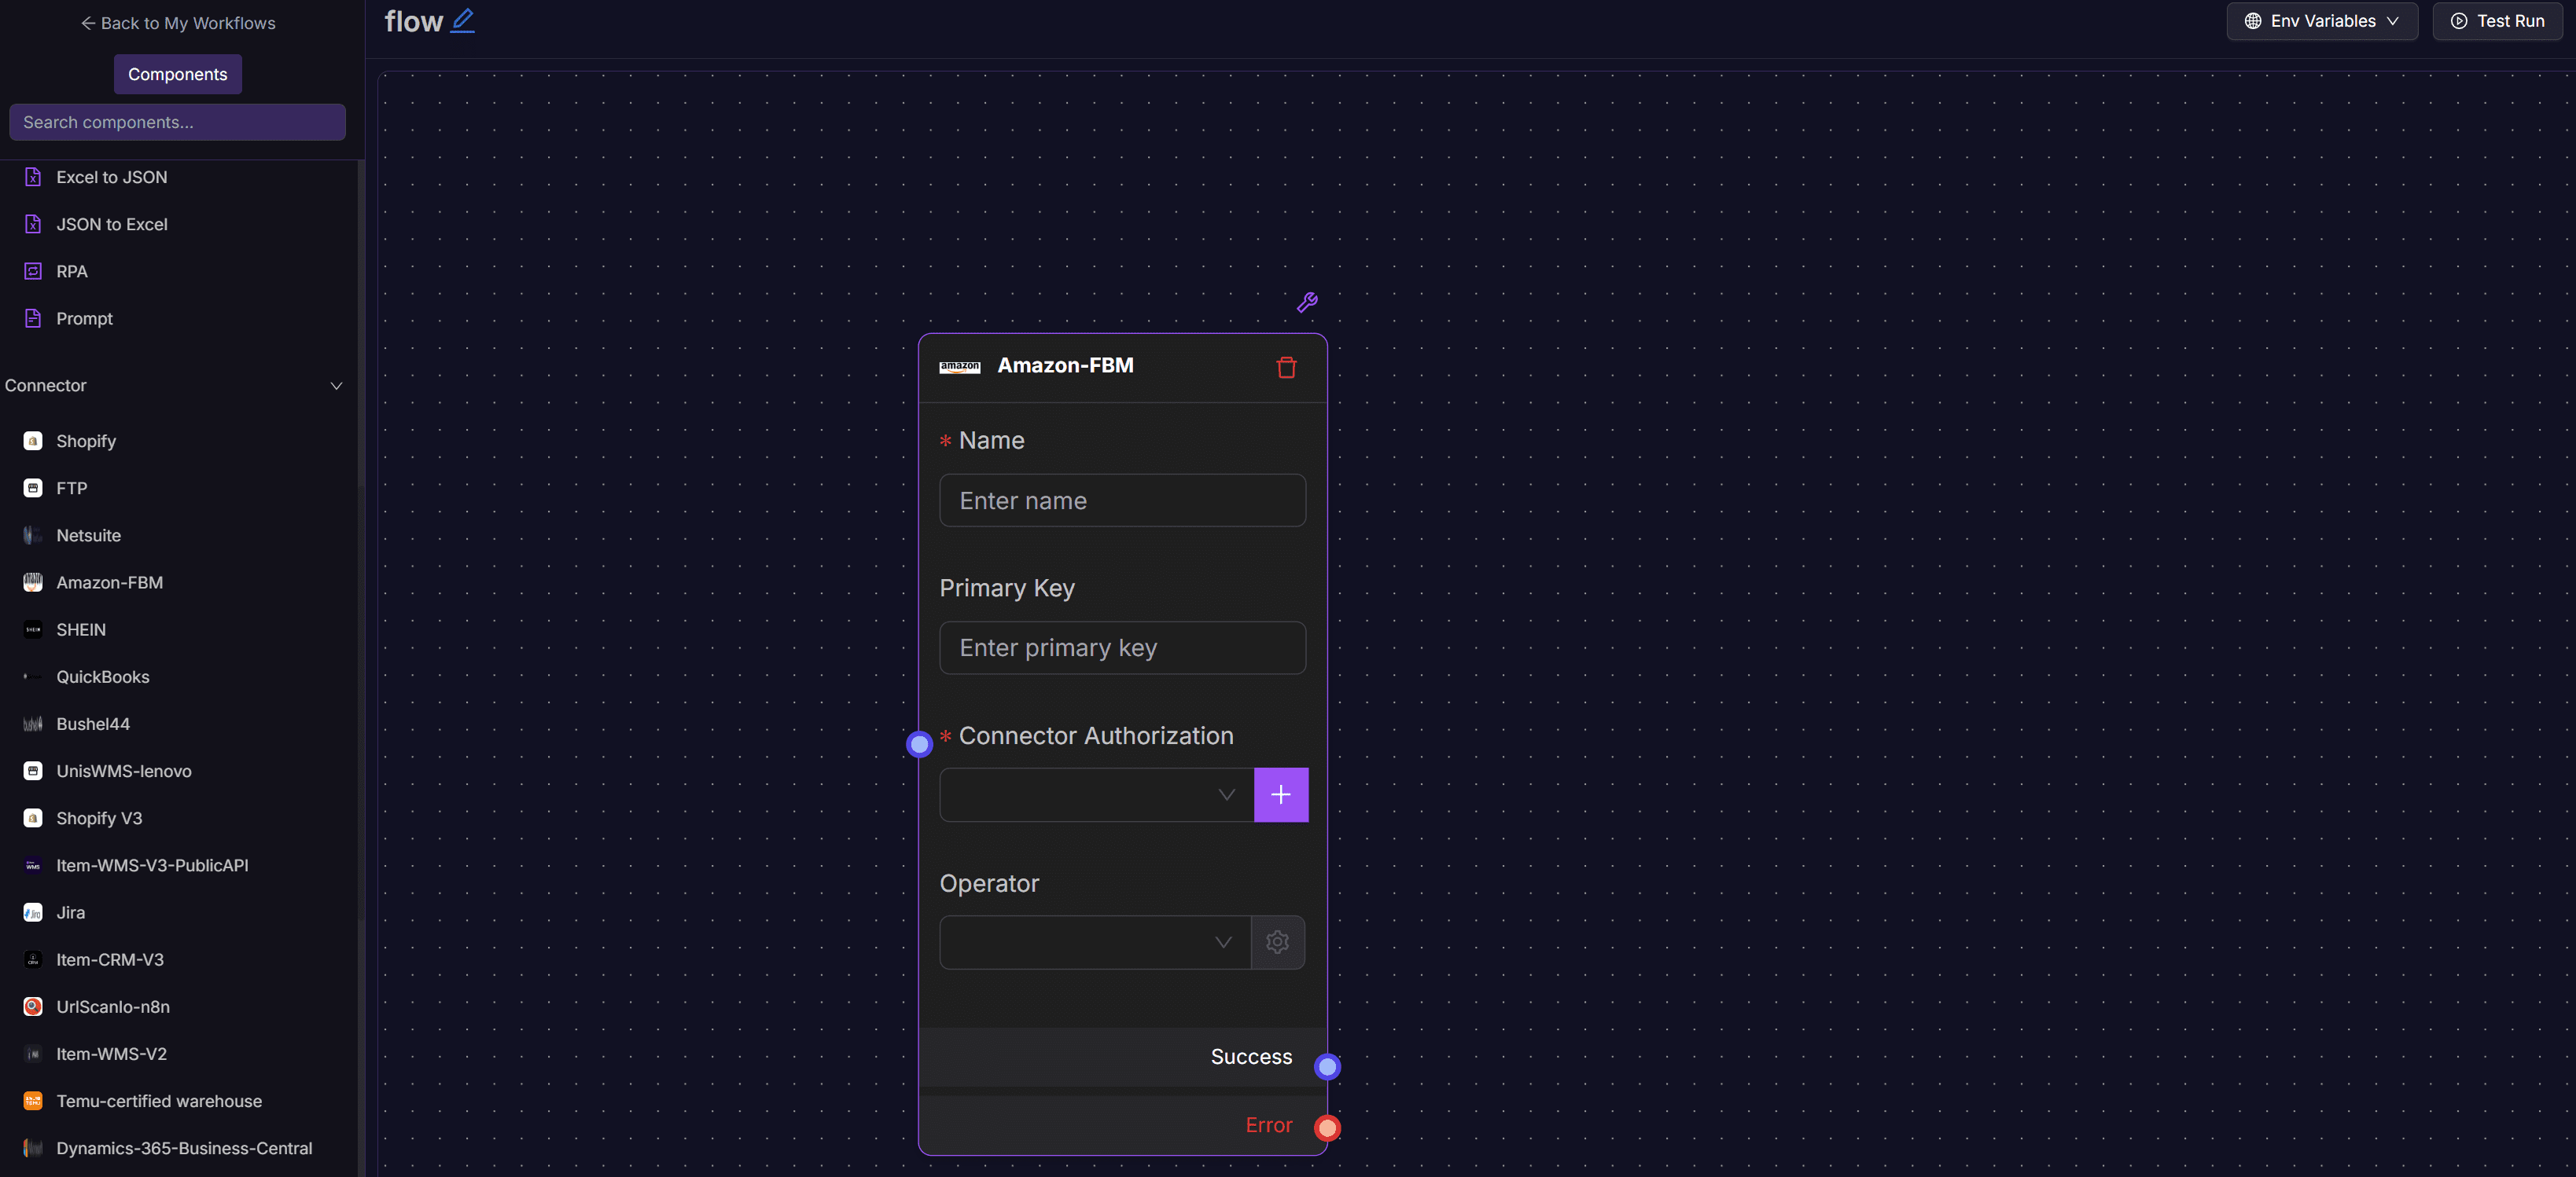This screenshot has width=2576, height=1177.
Task: Focus the Search components field
Action: (177, 122)
